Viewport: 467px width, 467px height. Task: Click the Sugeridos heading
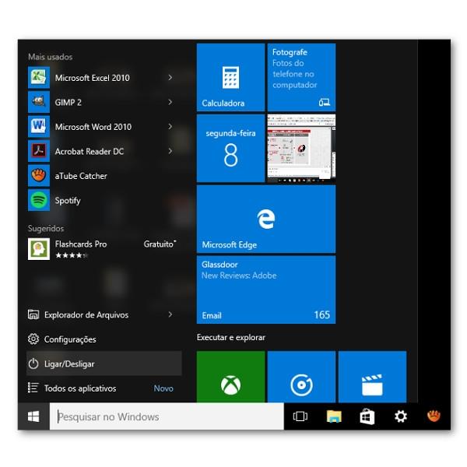click(x=46, y=228)
